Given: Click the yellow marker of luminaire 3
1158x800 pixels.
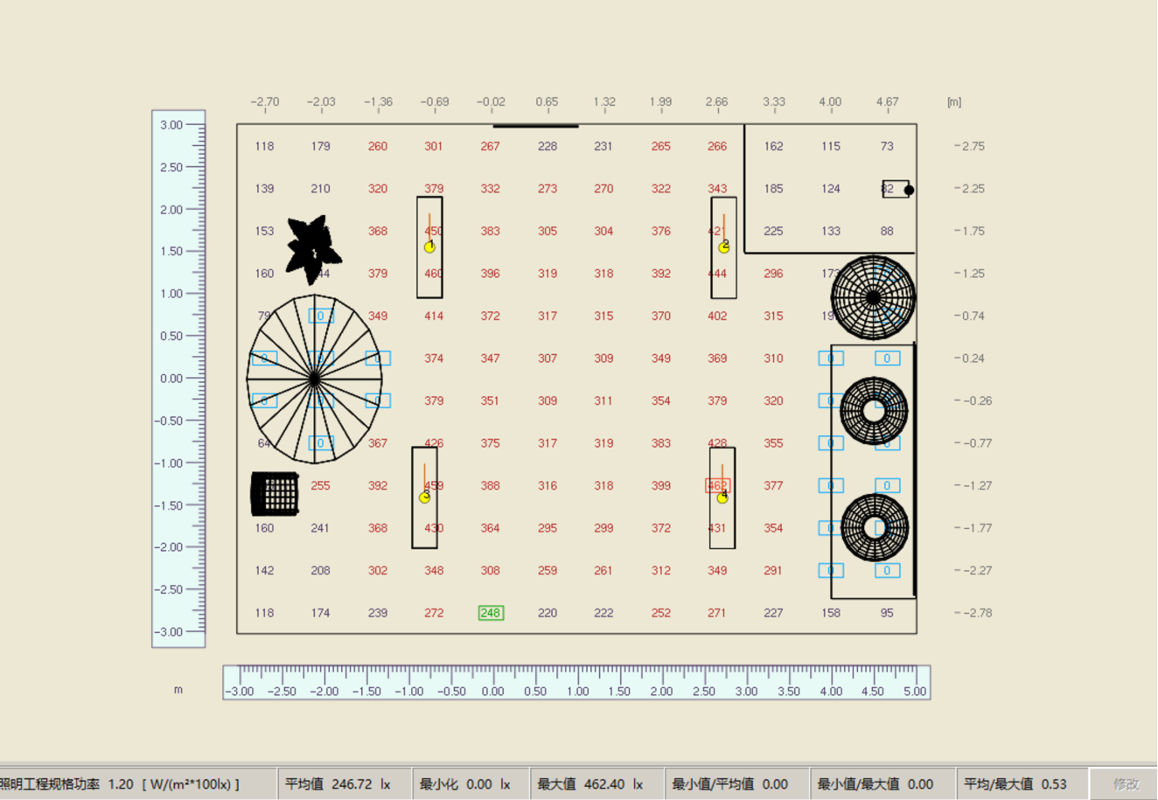Looking at the screenshot, I should coord(425,497).
